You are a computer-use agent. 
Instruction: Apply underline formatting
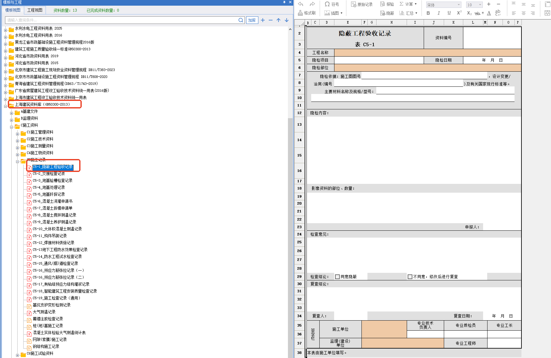tap(449, 13)
